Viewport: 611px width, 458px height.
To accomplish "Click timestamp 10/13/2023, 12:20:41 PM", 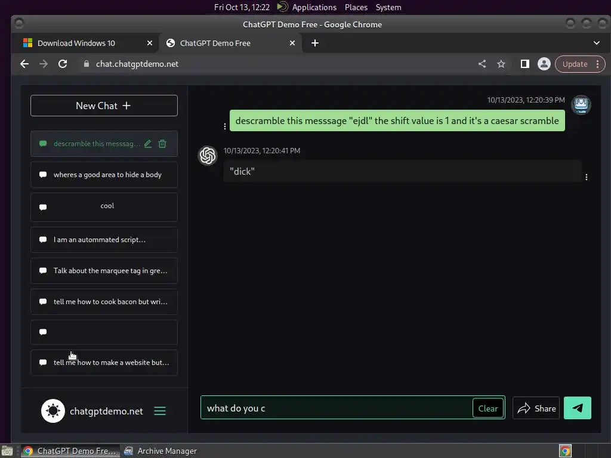I will (x=262, y=151).
